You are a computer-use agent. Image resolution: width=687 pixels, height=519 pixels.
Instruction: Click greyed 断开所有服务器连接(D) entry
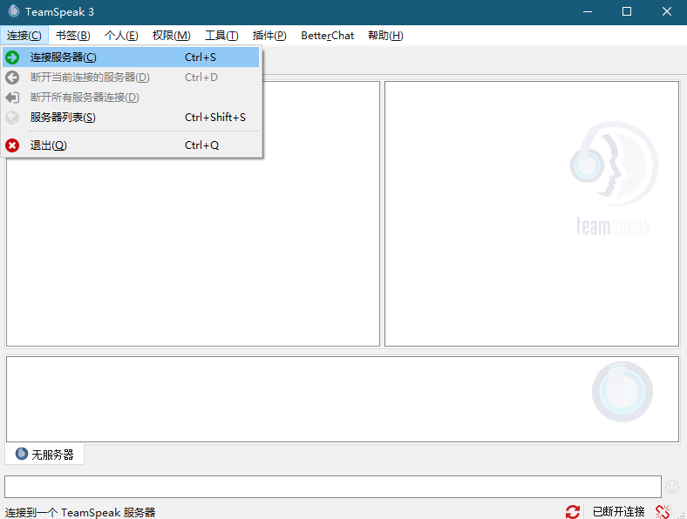(131, 98)
